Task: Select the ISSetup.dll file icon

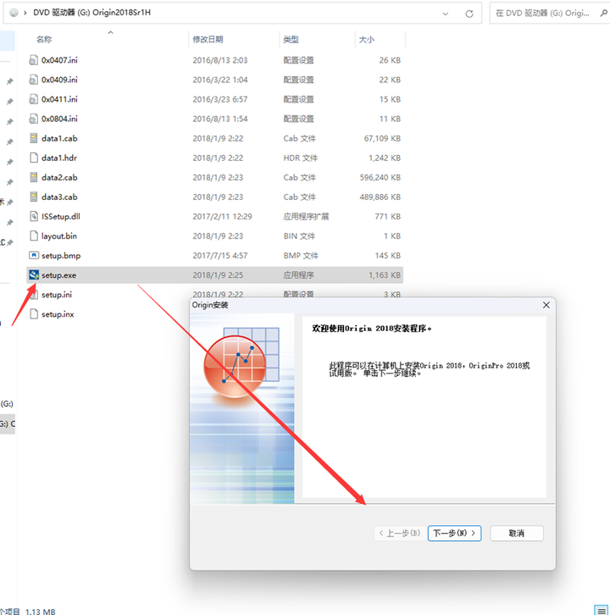Action: coord(34,217)
